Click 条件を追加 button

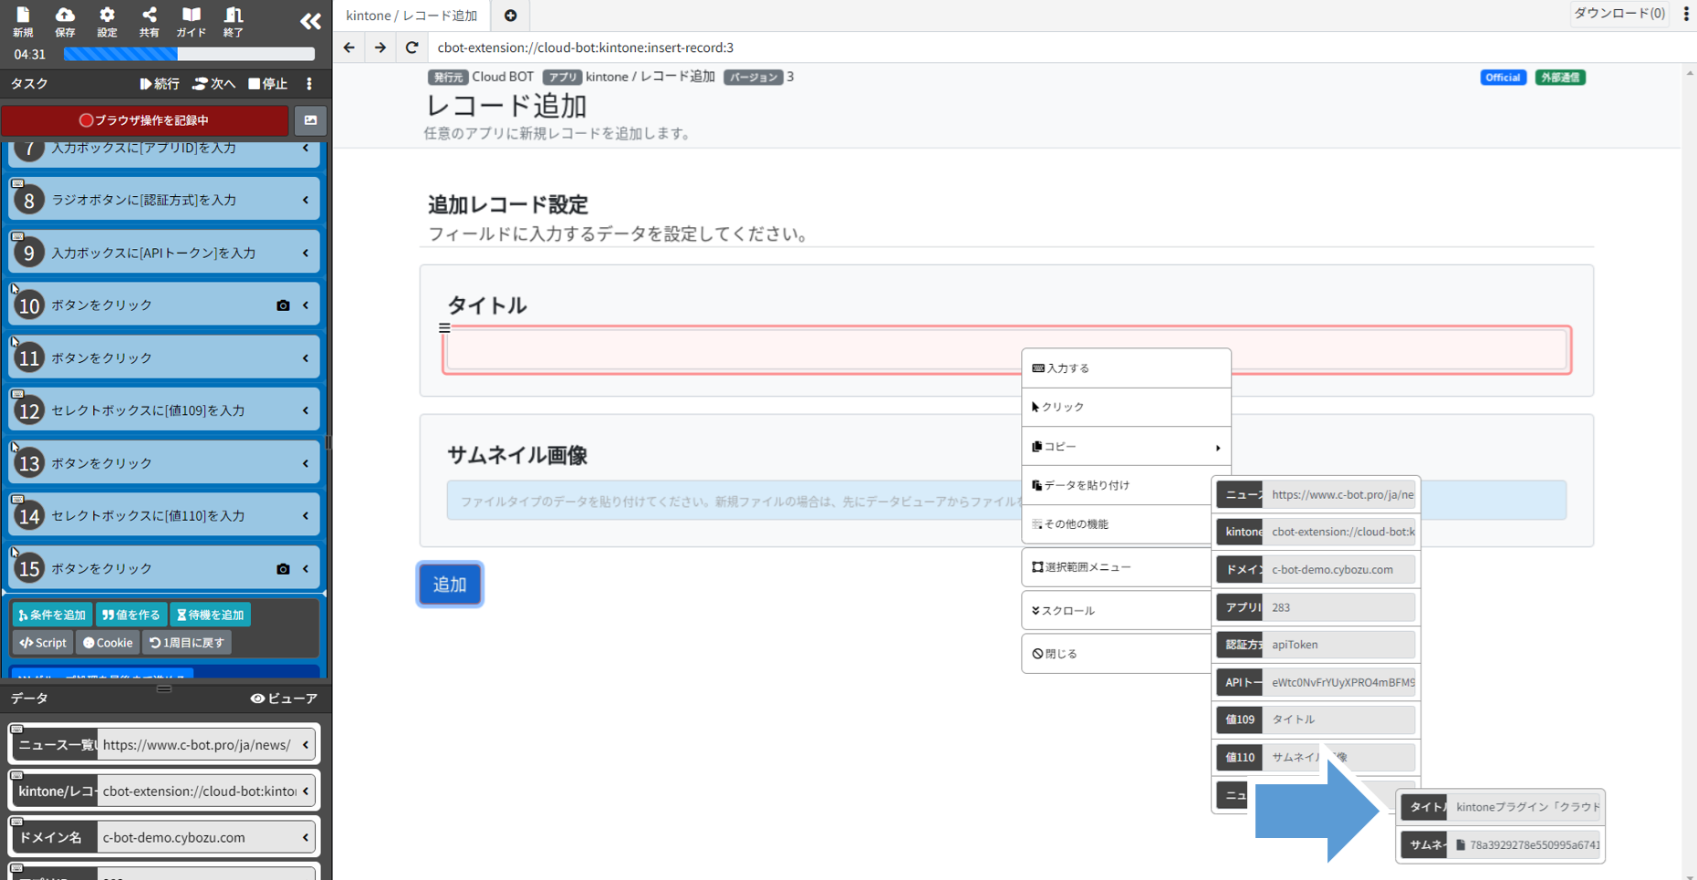coord(52,615)
